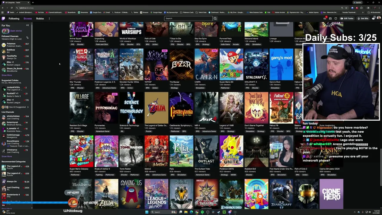Viewport: 382px width, 215px height.
Task: Open Garry's Mod category thumbnail
Action: coord(281,64)
